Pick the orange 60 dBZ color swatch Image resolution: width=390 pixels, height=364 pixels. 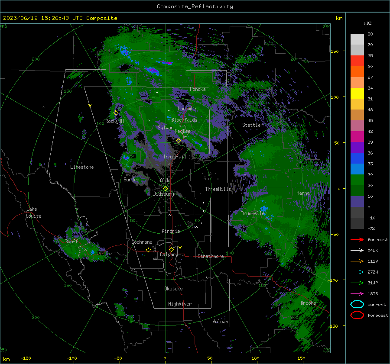(x=357, y=72)
